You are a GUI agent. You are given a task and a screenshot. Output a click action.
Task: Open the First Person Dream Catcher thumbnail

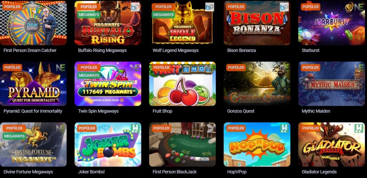[x=33, y=23]
